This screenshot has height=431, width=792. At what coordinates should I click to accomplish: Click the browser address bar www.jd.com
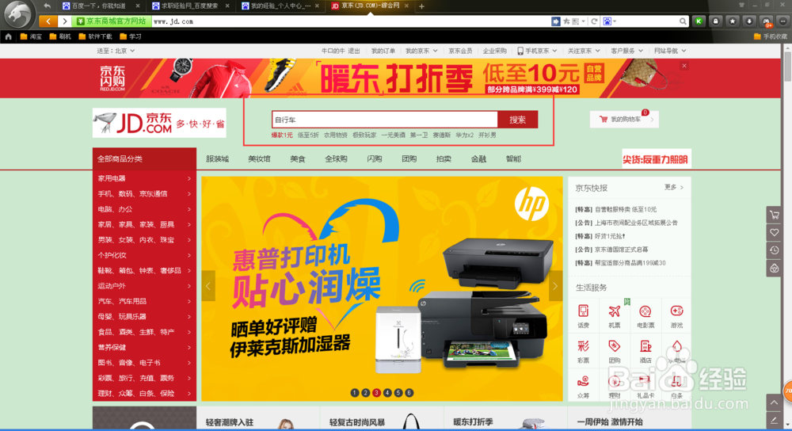(x=351, y=21)
